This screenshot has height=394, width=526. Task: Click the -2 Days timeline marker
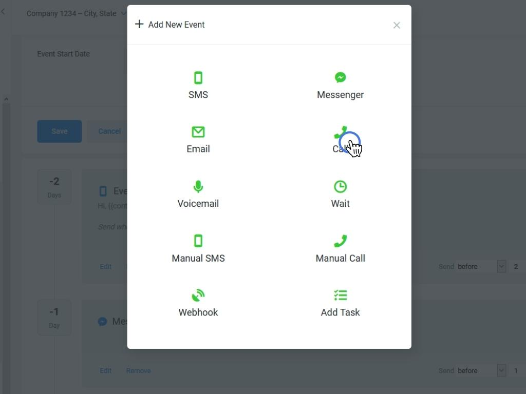click(x=54, y=187)
